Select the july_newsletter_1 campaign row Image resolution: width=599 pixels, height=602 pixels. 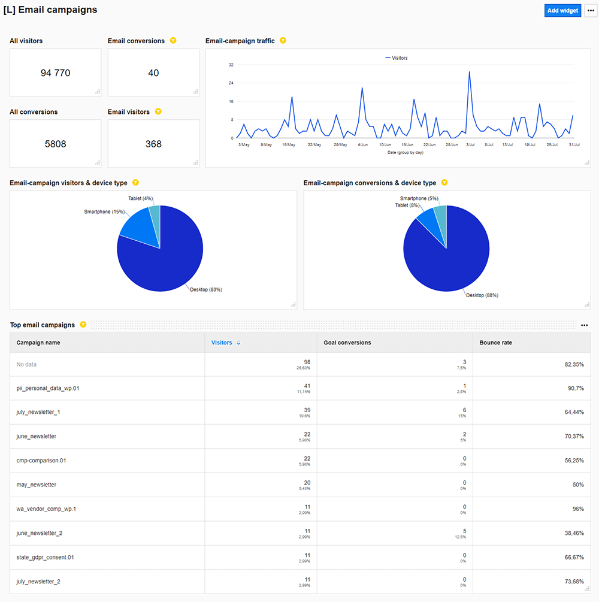pyautogui.click(x=38, y=412)
